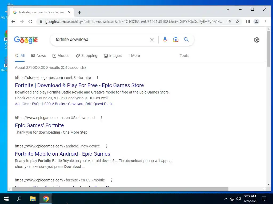Switch to the Images tab

[x=113, y=56]
